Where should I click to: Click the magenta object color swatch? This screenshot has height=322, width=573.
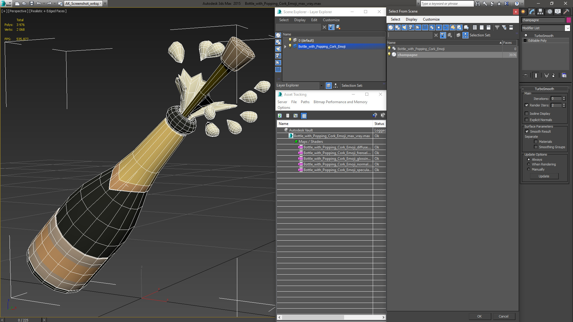569,20
